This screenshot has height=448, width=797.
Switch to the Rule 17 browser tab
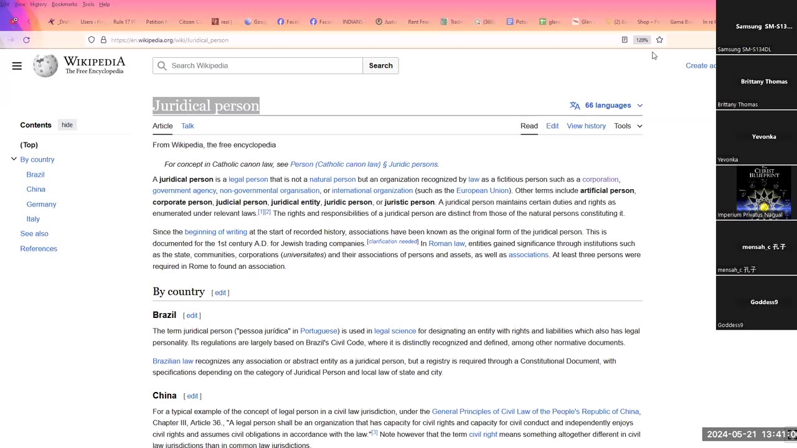point(123,22)
